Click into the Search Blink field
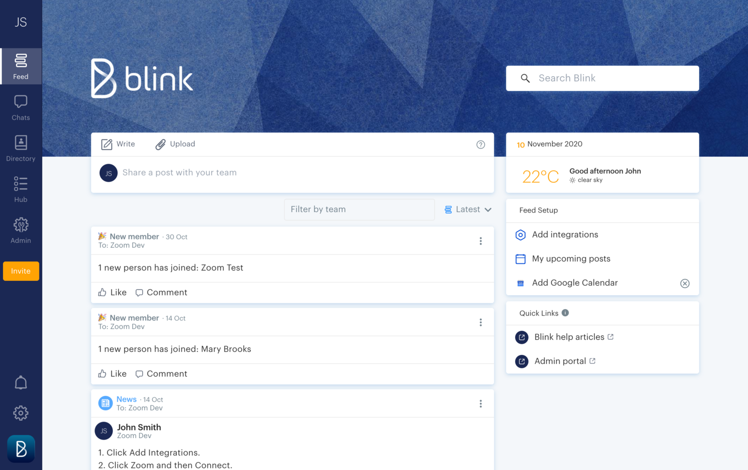 pyautogui.click(x=602, y=78)
